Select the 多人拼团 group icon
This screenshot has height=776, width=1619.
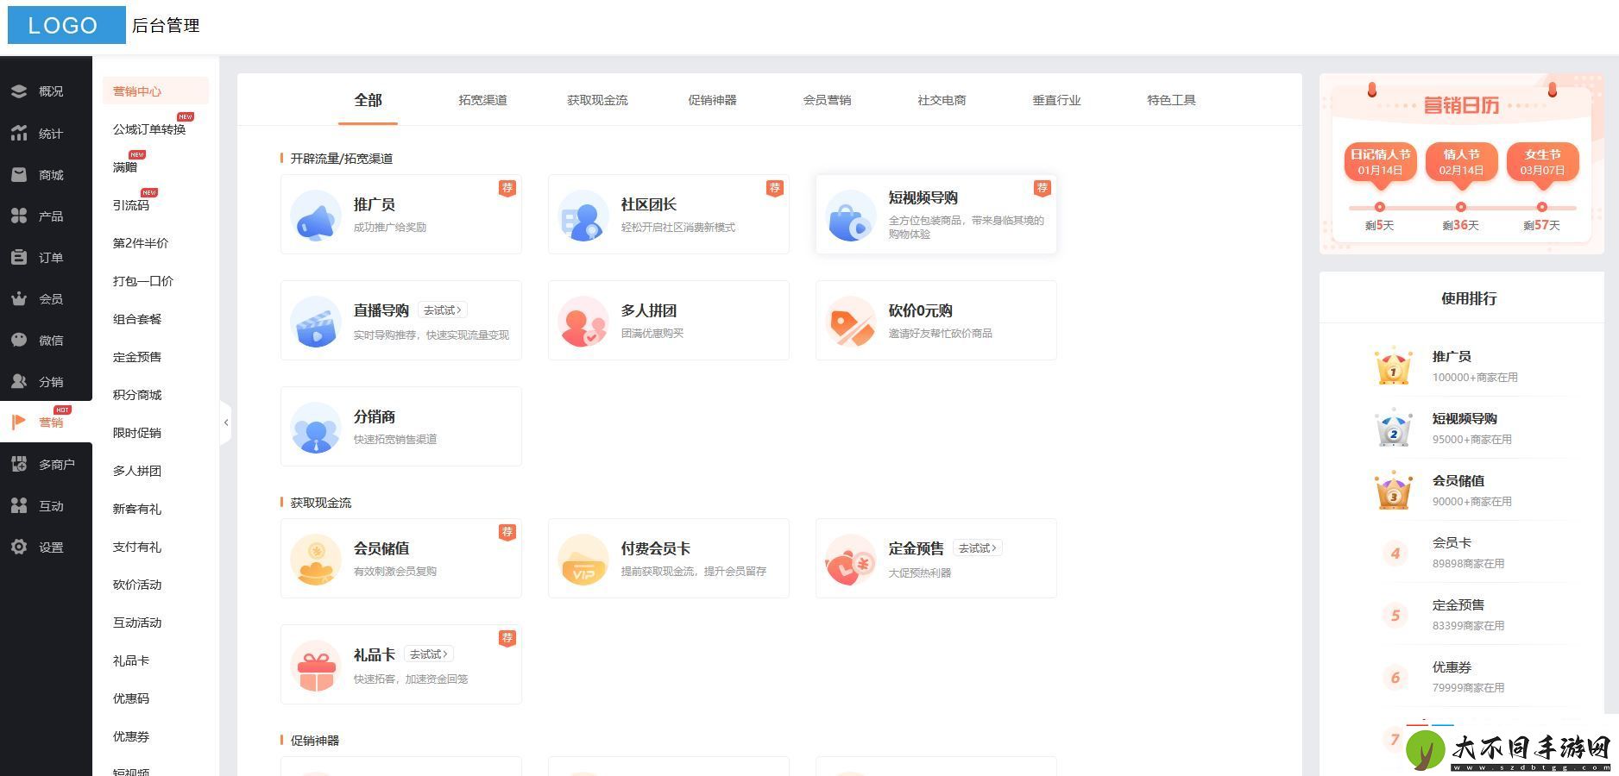pyautogui.click(x=583, y=322)
